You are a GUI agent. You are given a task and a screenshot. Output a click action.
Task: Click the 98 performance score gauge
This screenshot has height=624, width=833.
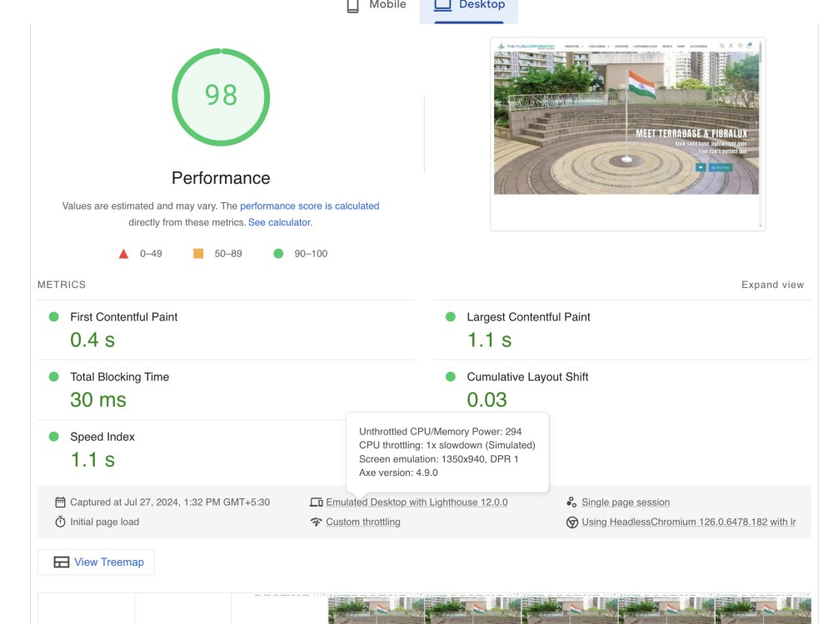(x=221, y=97)
